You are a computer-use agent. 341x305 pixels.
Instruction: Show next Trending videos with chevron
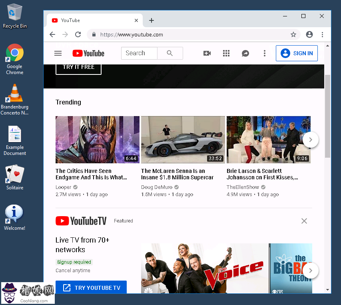pyautogui.click(x=311, y=140)
